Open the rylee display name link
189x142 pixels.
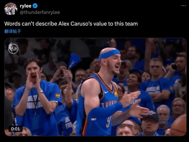tap(26, 6)
